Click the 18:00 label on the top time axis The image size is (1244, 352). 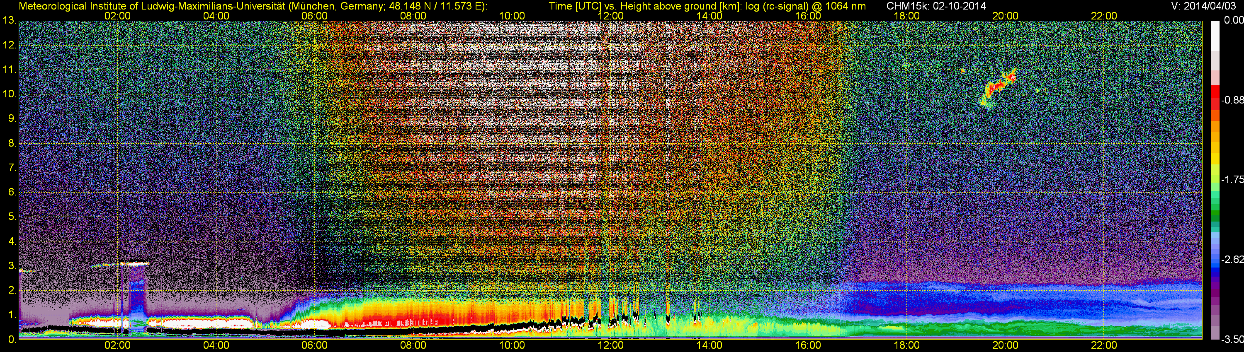906,16
